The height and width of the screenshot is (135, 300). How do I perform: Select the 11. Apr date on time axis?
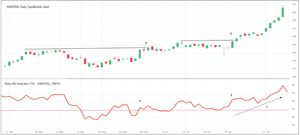9,131
